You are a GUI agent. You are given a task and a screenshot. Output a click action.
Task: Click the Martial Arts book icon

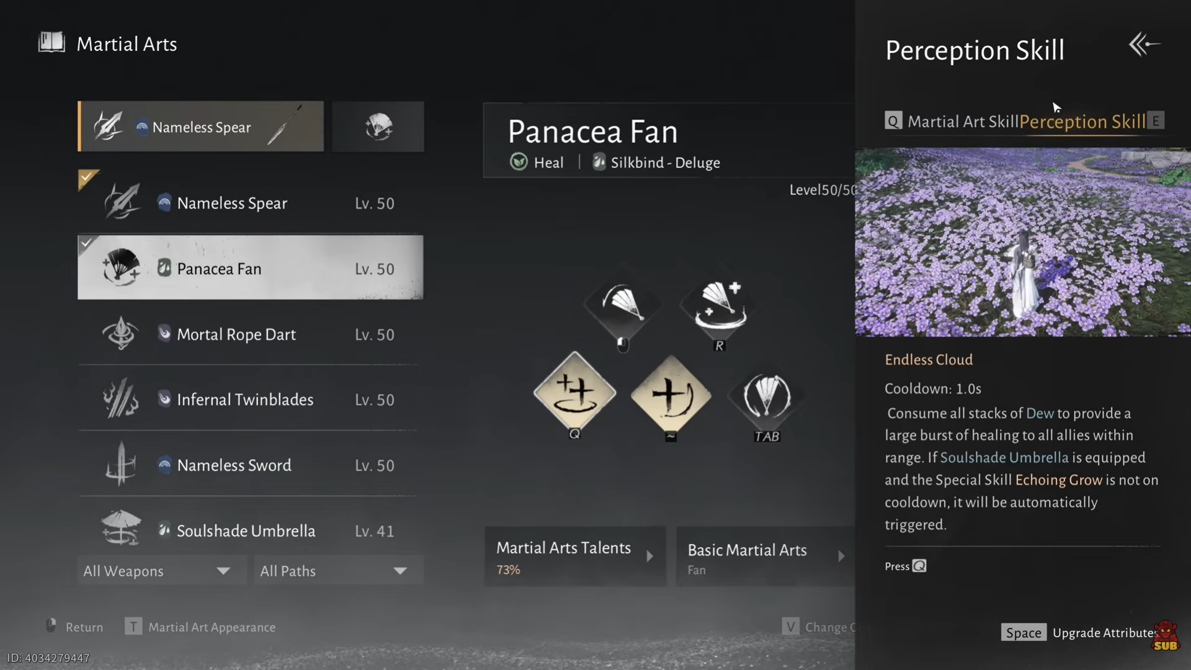tap(51, 43)
